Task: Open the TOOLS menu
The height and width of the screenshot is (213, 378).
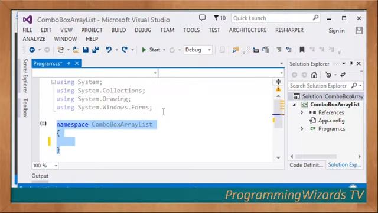Action: coord(191,30)
